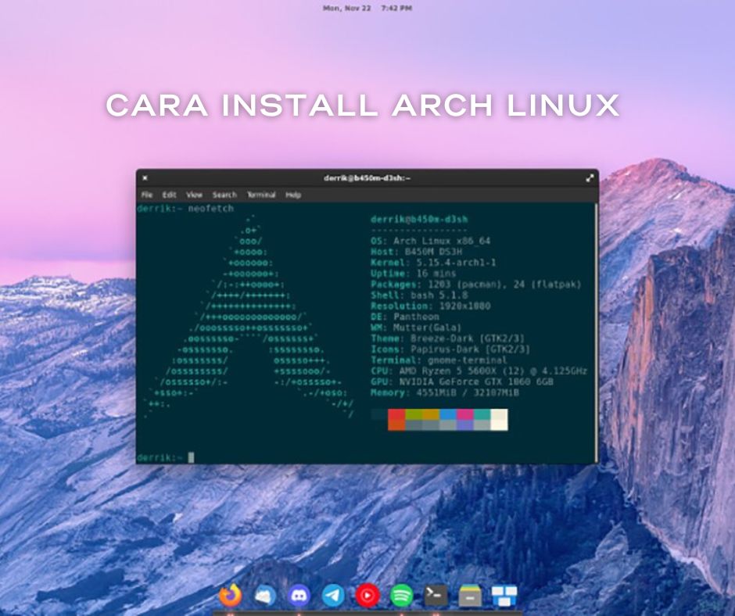The width and height of the screenshot is (735, 616).
Task: Click the blue color block in neofetch
Action: (x=448, y=414)
